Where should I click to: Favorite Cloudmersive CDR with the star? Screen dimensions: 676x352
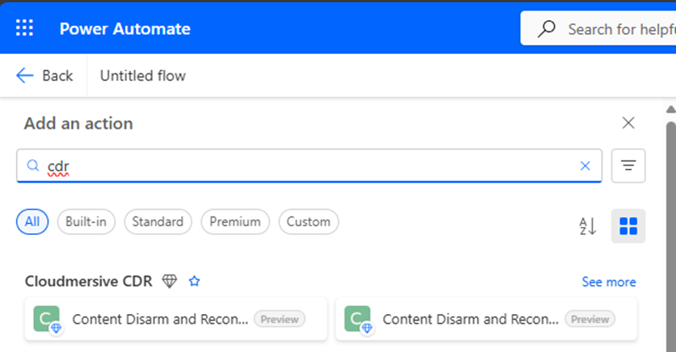point(194,282)
